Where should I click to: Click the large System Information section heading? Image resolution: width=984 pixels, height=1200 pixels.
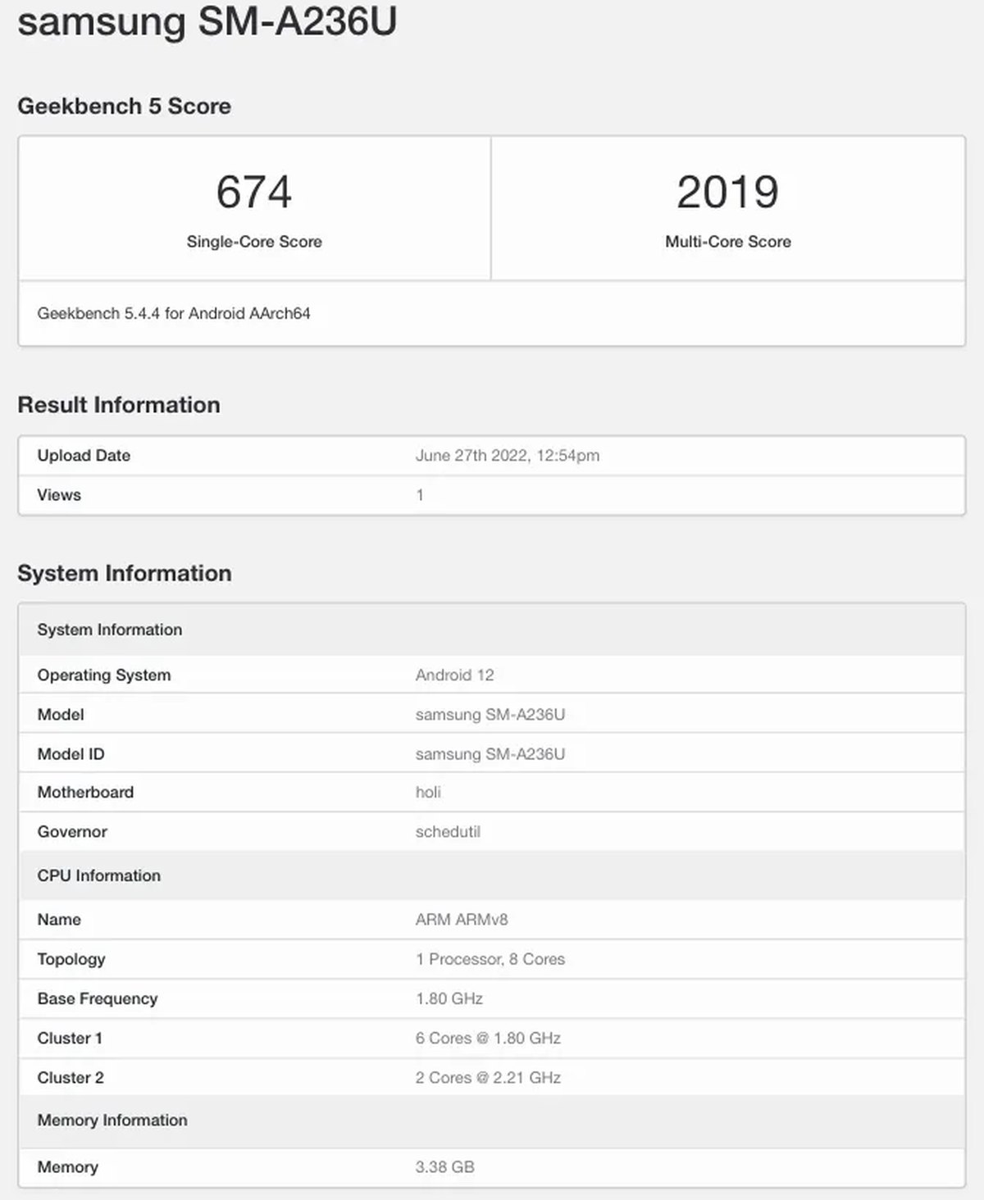coord(125,573)
